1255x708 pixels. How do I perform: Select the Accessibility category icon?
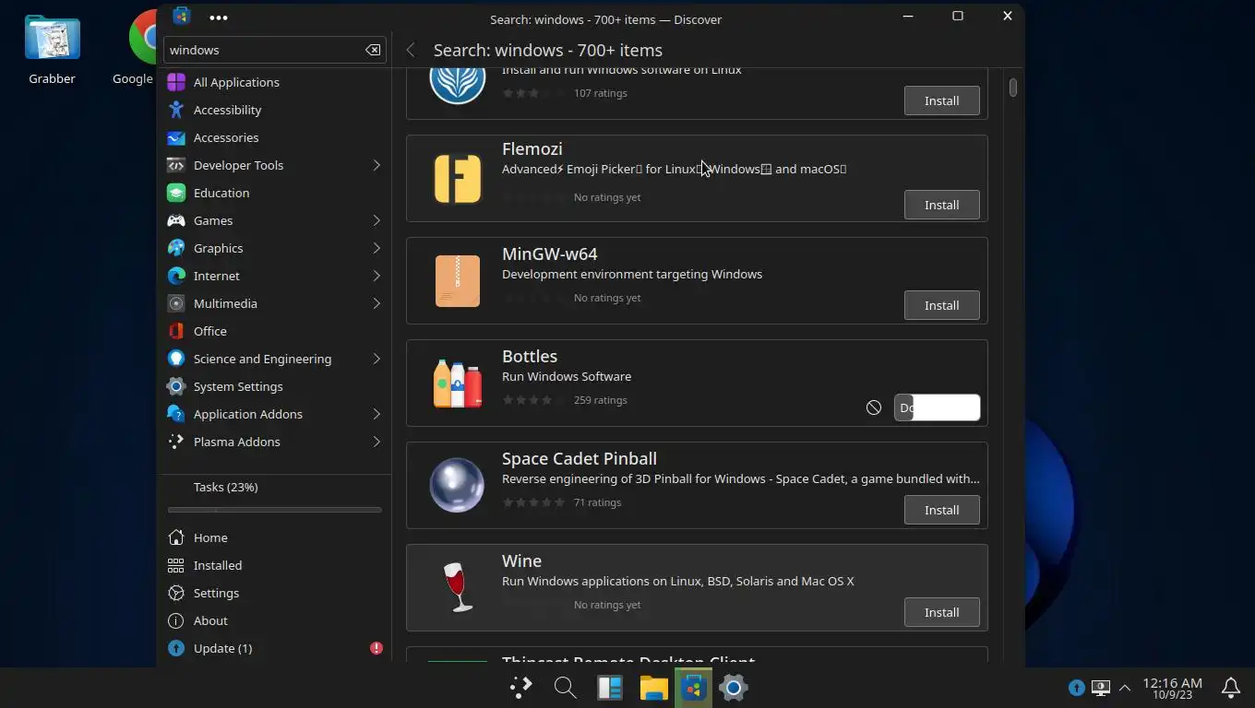point(176,110)
